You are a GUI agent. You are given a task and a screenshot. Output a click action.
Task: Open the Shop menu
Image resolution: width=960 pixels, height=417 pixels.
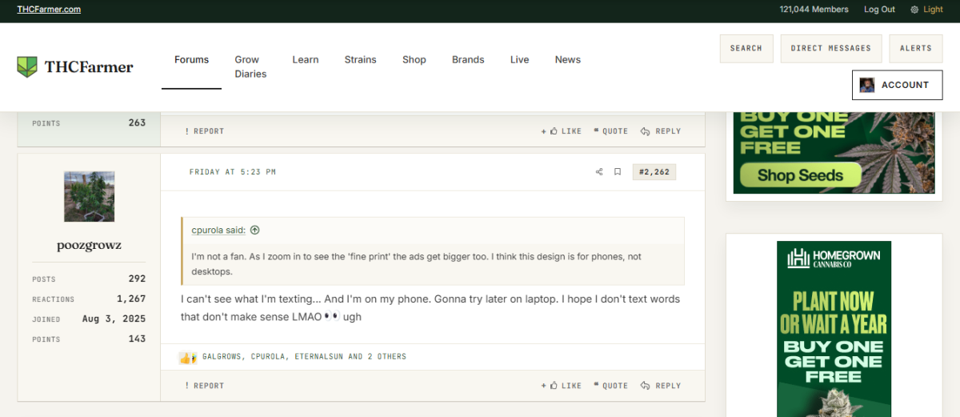[x=414, y=59]
